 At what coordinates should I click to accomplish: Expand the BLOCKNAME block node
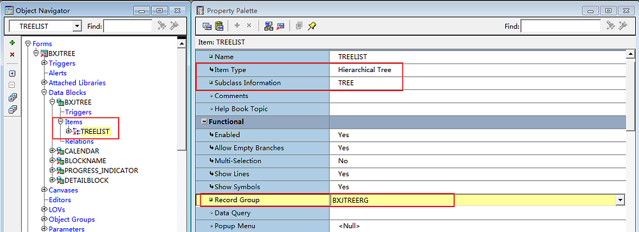(52, 161)
